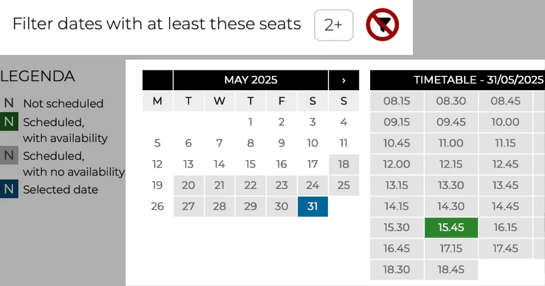Open the 2+ seats filter box

click(x=334, y=25)
